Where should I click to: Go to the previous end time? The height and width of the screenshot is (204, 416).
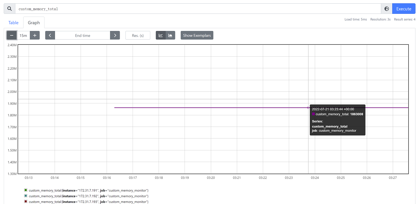[50, 35]
